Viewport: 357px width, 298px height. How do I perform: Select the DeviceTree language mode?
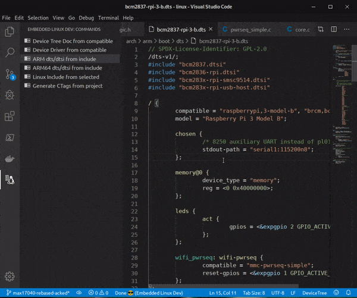point(314,293)
